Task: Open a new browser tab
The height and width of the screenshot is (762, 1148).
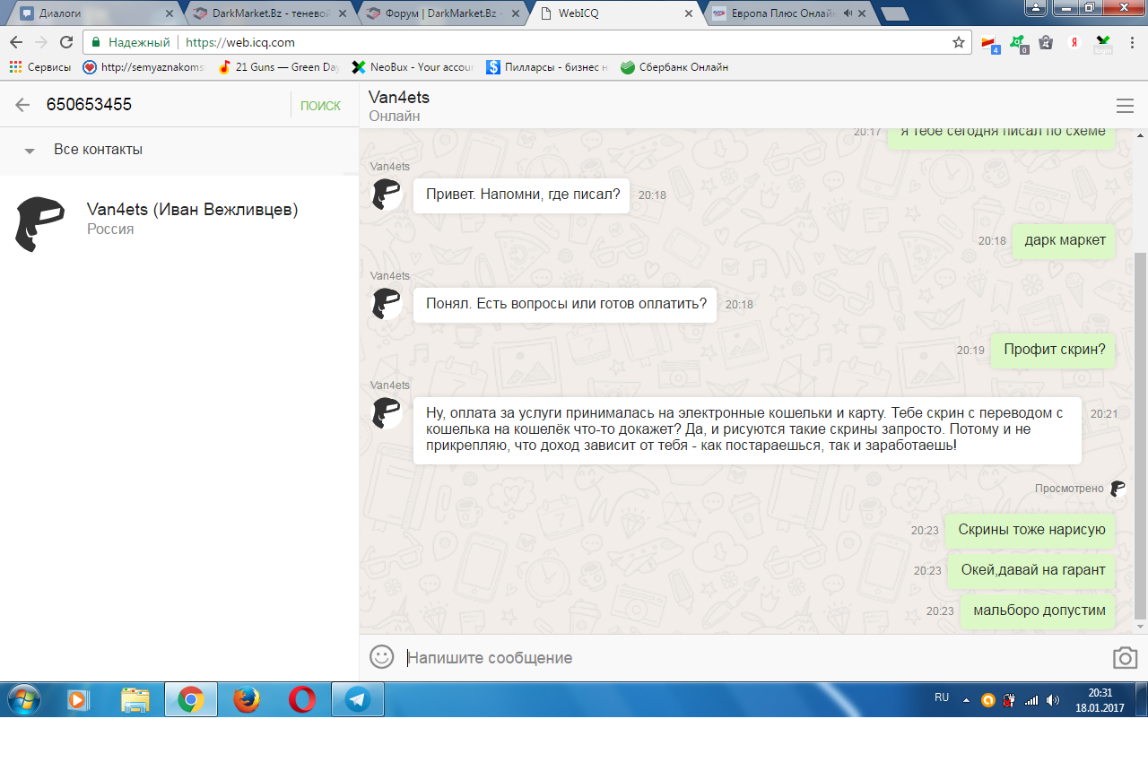Action: (894, 13)
